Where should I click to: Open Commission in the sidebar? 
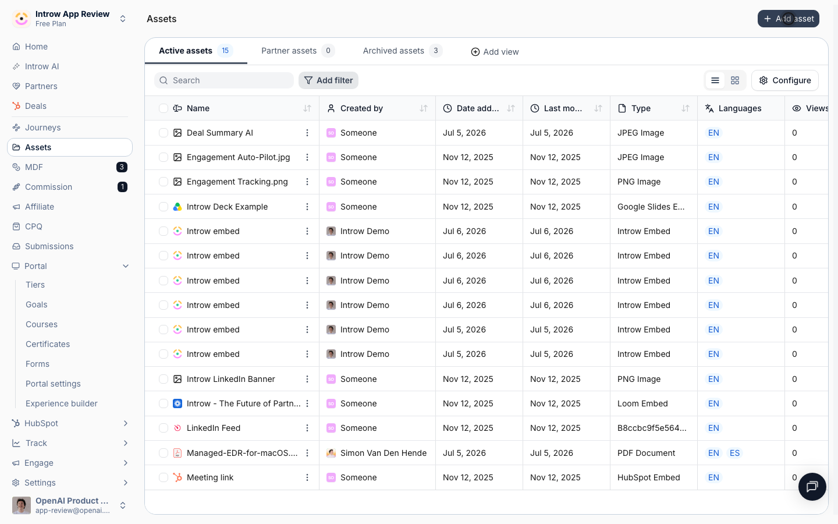click(70, 187)
